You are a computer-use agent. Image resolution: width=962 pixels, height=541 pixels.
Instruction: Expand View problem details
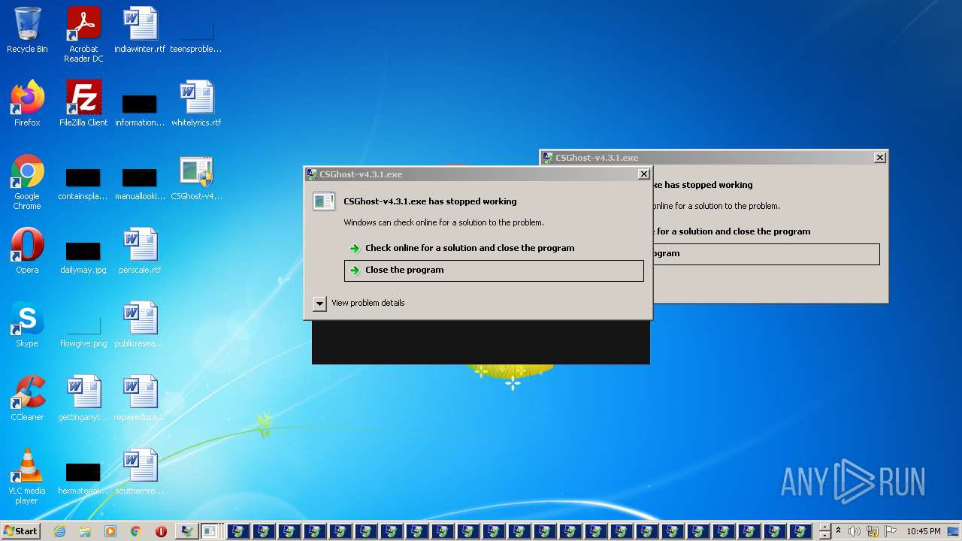358,303
